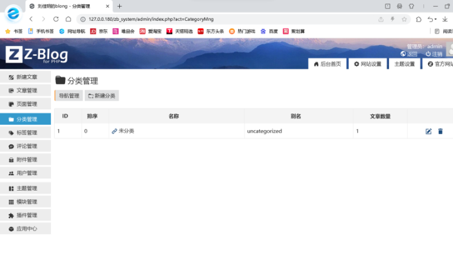Open 用户管理 in the sidebar

click(25, 173)
